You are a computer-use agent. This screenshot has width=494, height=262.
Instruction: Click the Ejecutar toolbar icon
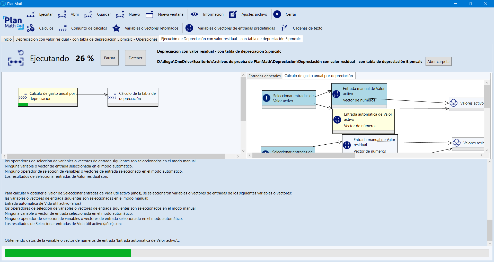click(x=31, y=15)
